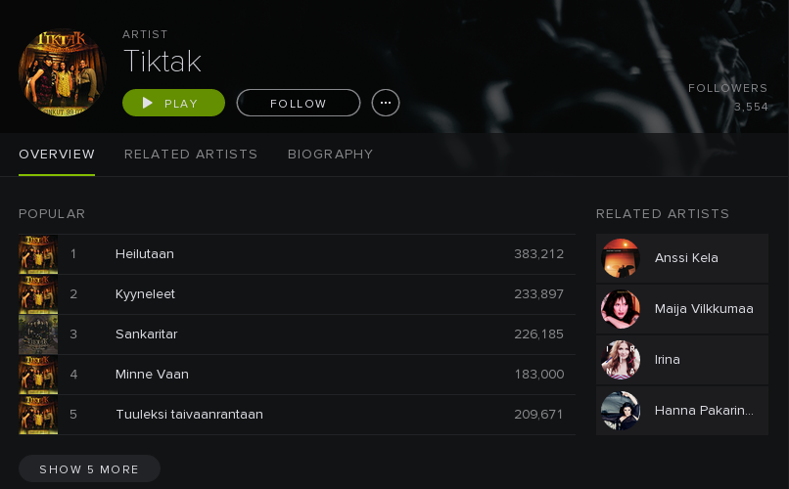
Task: Click the album art beside Kyyneleet
Action: click(38, 294)
